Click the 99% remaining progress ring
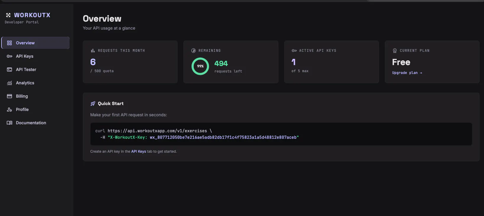This screenshot has width=484, height=216. coord(200,66)
